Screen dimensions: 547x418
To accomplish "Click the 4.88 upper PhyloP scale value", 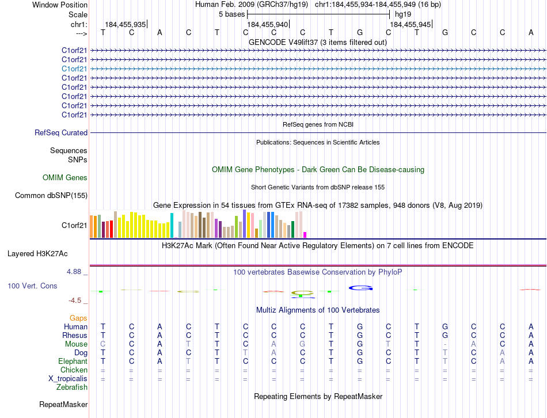I will pos(74,271).
